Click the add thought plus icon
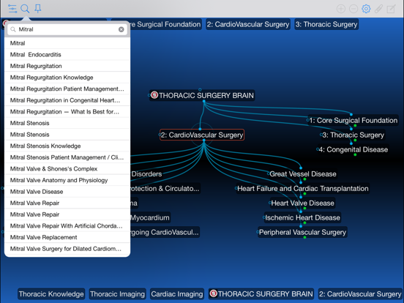Screen dimensions: 404x303 click(x=341, y=9)
